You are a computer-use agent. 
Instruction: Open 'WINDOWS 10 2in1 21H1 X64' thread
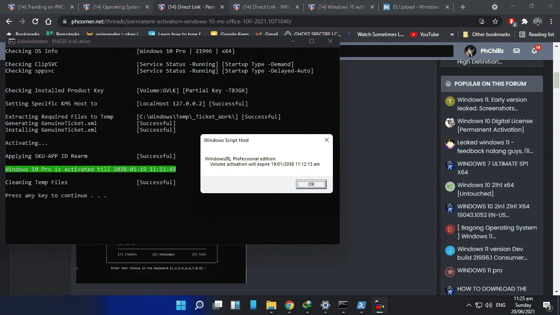click(x=493, y=210)
